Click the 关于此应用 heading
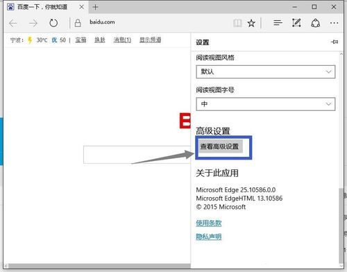This screenshot has height=272, width=347. coord(217,173)
